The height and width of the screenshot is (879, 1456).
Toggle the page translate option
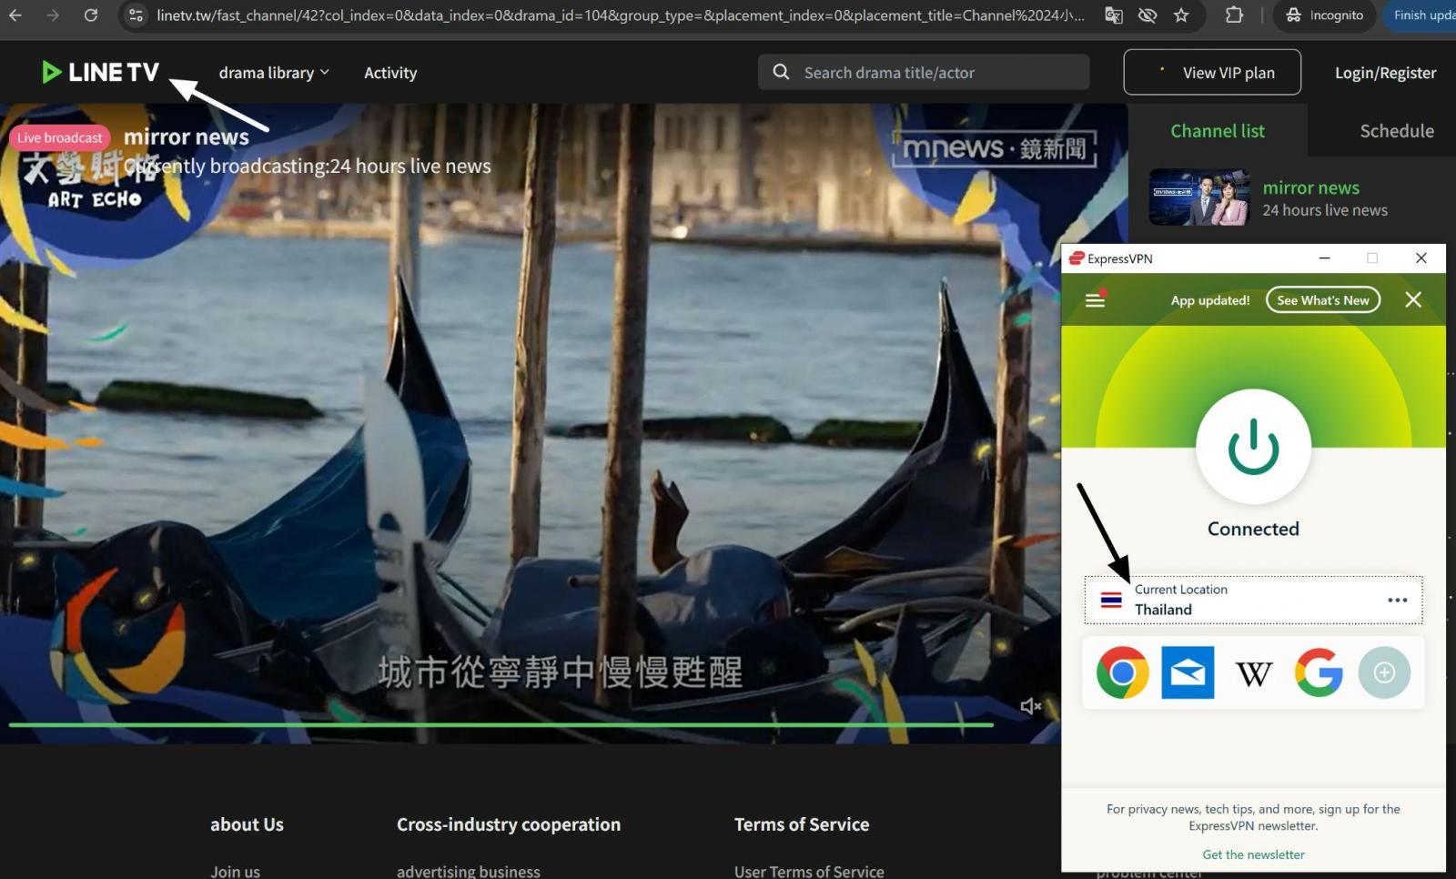1113,15
